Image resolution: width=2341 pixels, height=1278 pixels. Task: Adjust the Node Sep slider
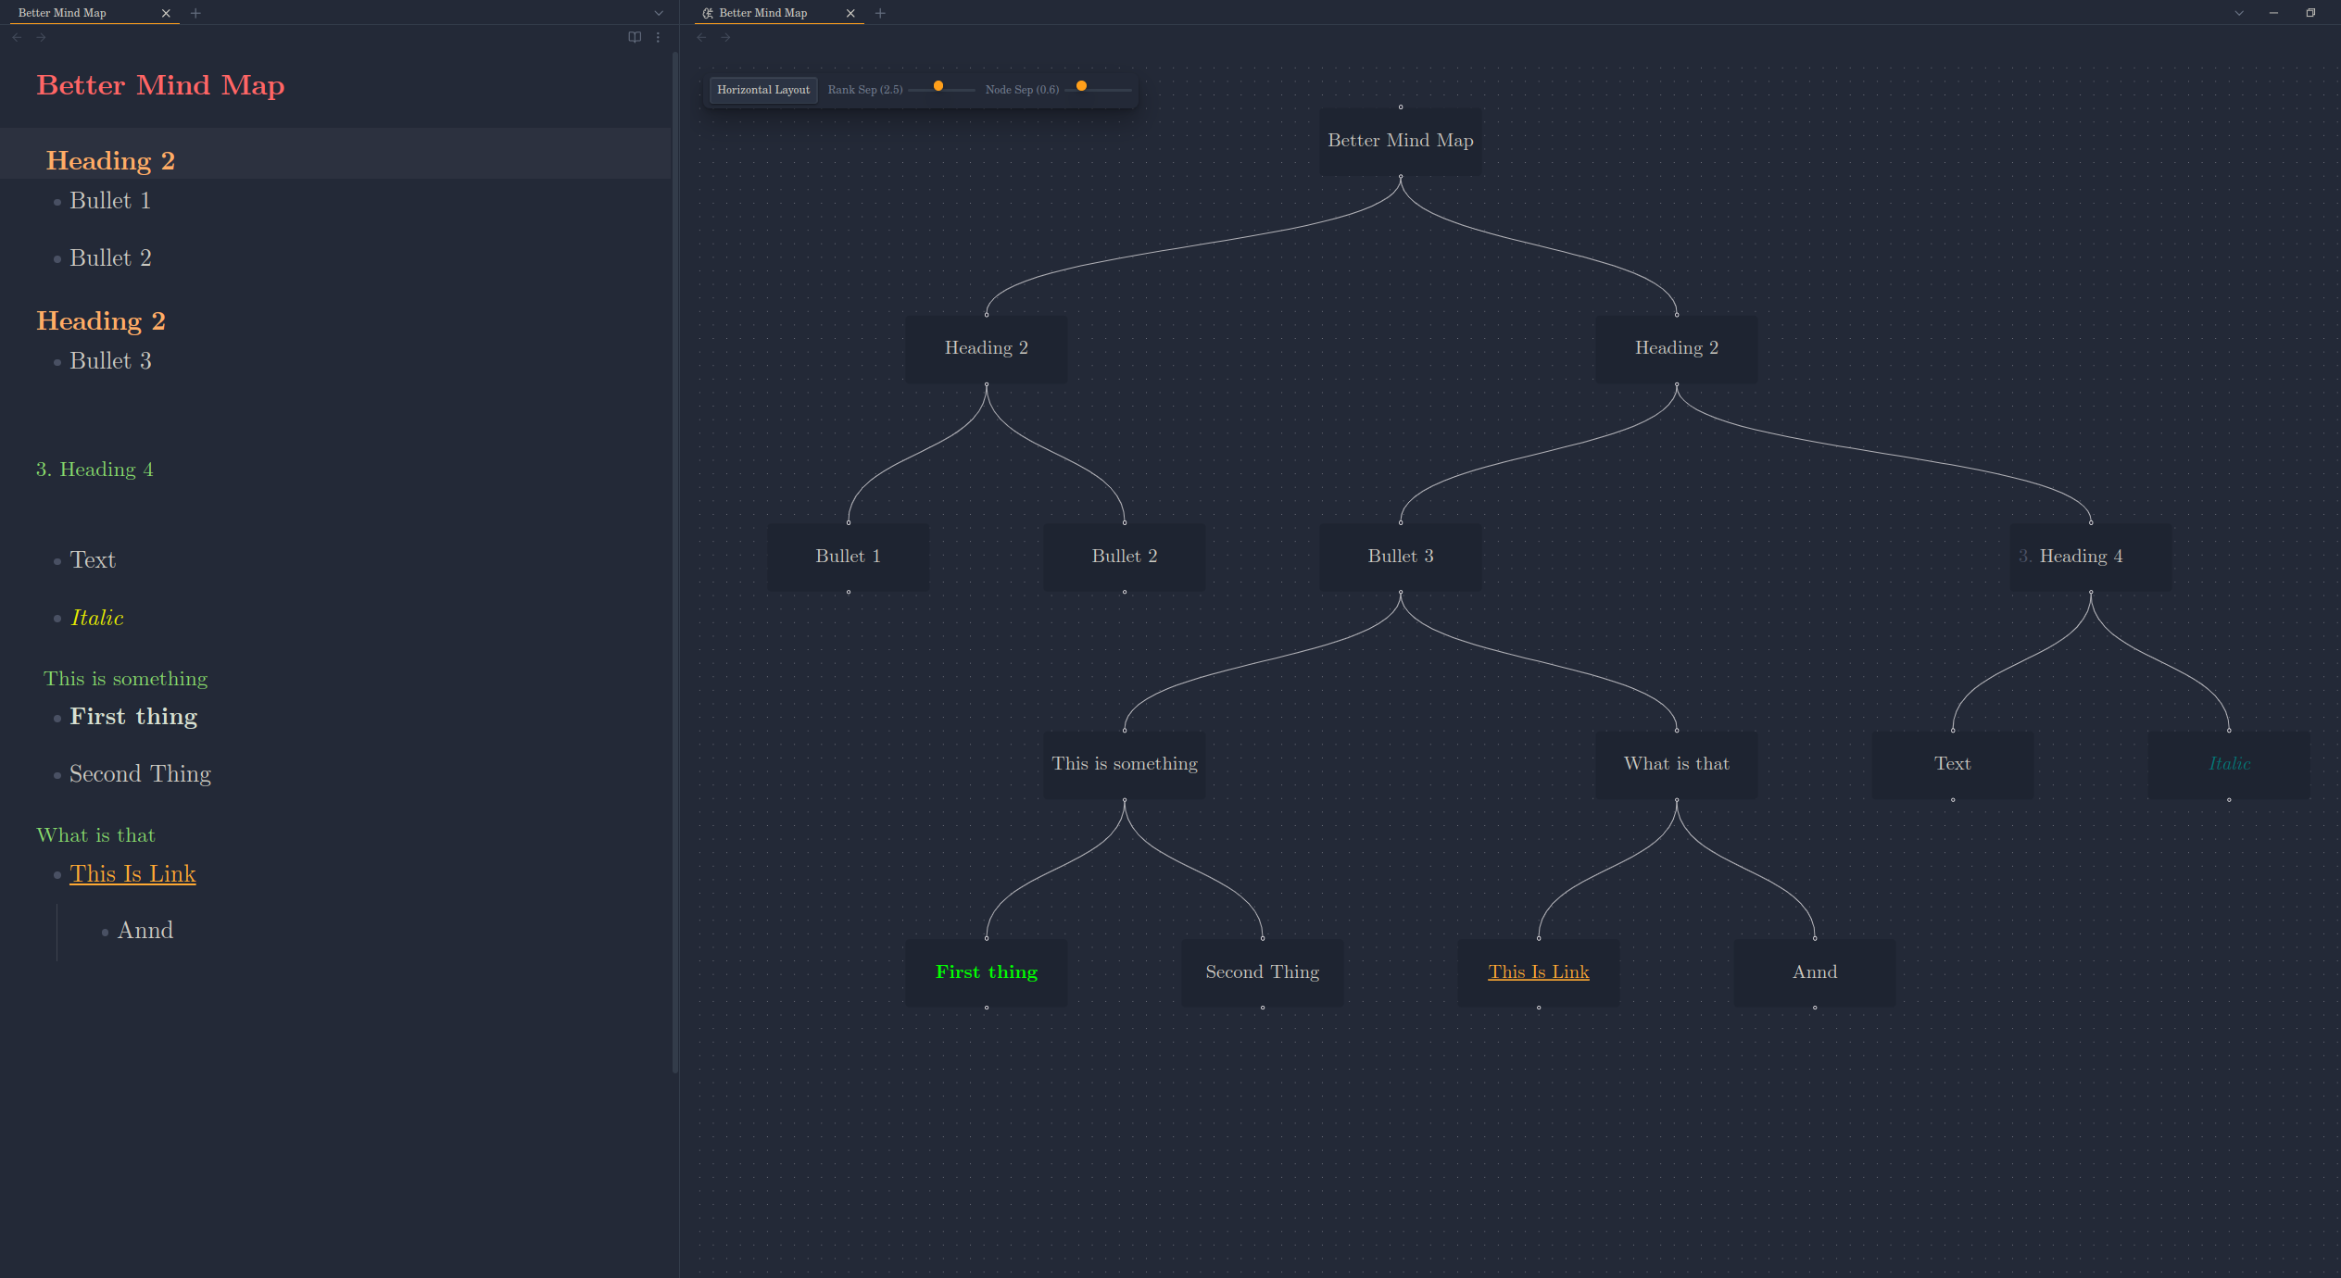[x=1081, y=86]
